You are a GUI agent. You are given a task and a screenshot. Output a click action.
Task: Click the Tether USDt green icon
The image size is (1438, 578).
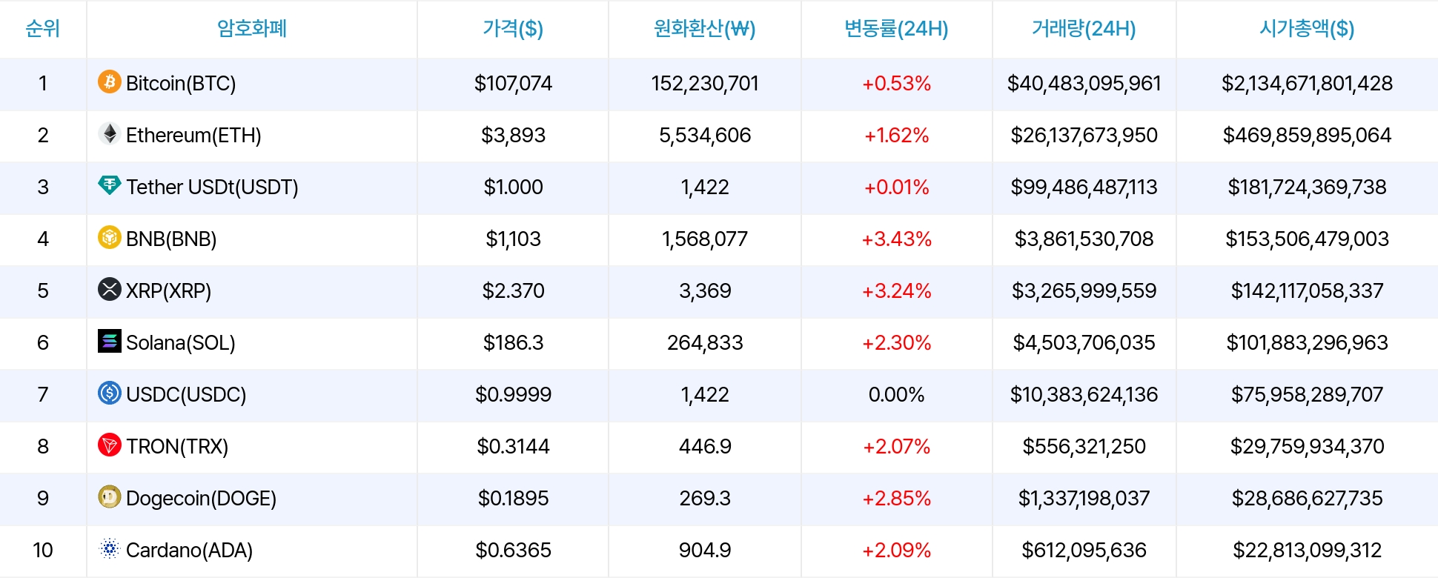point(110,185)
